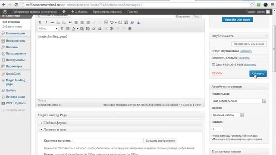Apply blockquote formatting
The width and height of the screenshot is (276, 155).
[70, 22]
